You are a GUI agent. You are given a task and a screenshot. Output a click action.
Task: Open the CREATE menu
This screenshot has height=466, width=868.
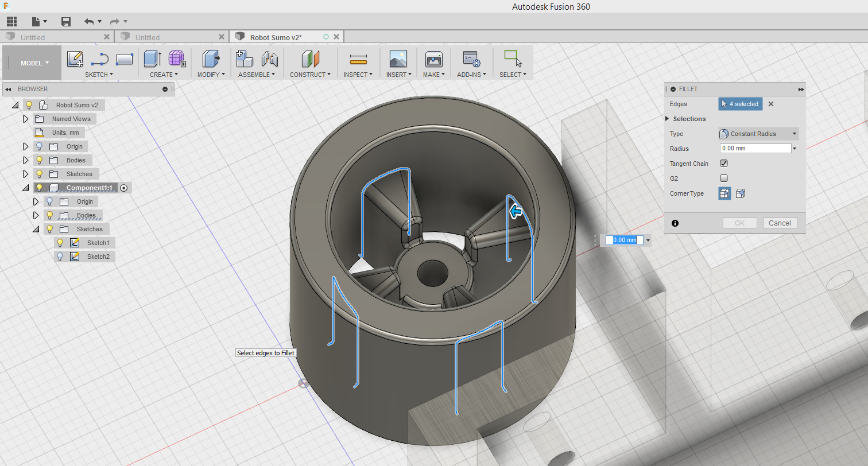164,75
